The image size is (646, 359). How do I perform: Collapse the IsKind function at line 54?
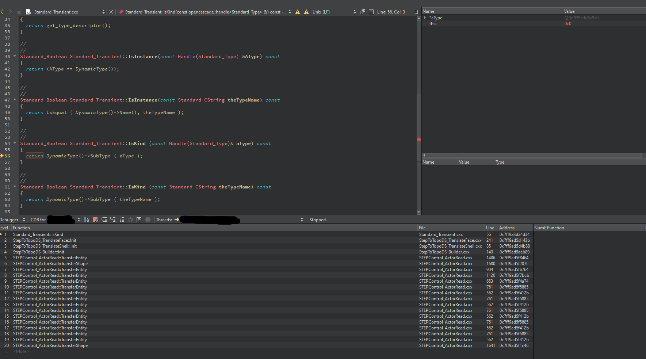tap(15, 143)
